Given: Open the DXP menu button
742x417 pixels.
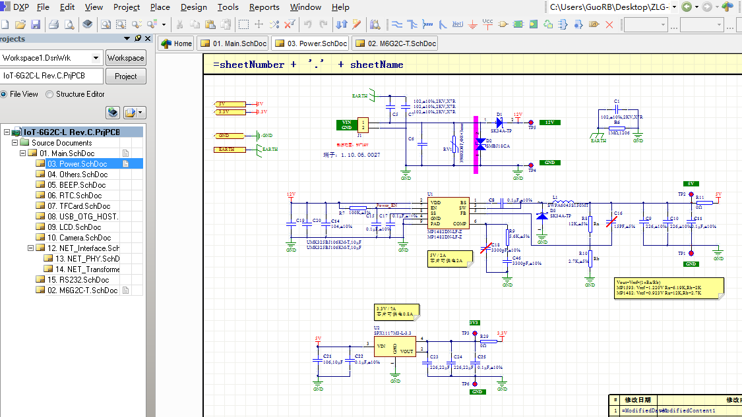Looking at the screenshot, I should [16, 7].
